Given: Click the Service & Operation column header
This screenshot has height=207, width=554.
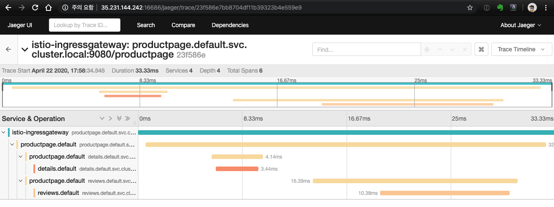Looking at the screenshot, I should tap(33, 119).
